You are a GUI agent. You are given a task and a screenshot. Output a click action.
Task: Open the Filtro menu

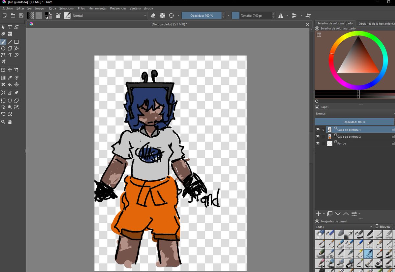[x=82, y=8]
